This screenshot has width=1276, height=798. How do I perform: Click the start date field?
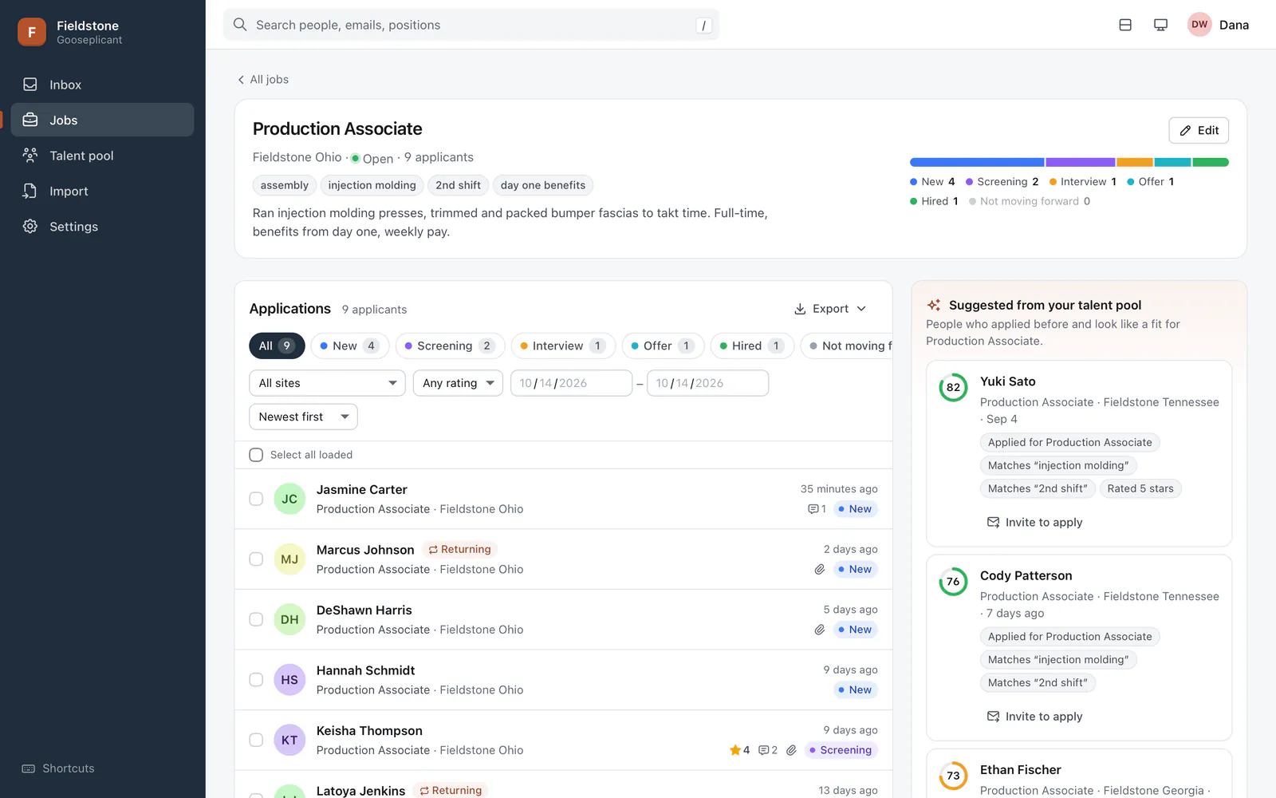[571, 383]
